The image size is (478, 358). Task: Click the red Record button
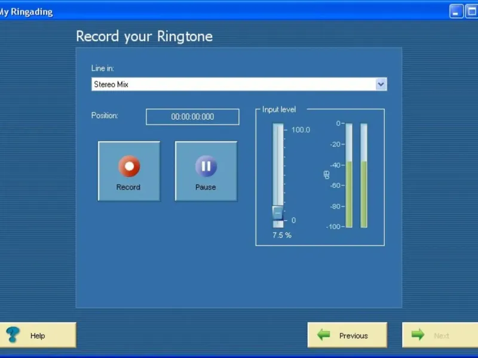coord(129,171)
